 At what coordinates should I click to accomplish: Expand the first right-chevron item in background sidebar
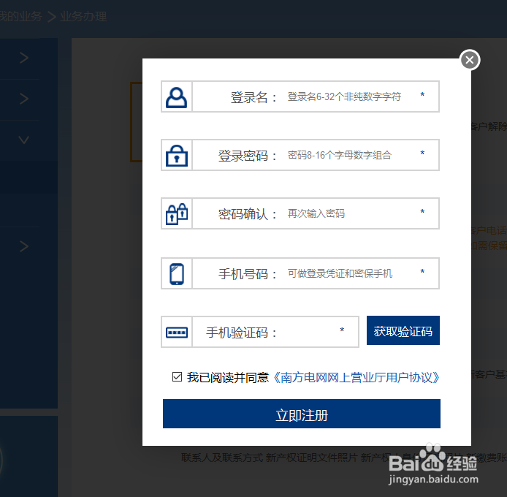24,58
